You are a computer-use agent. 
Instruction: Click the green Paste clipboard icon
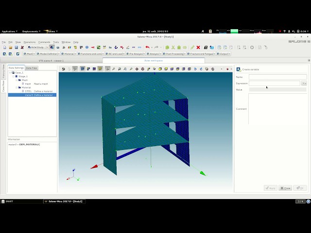coord(179,48)
